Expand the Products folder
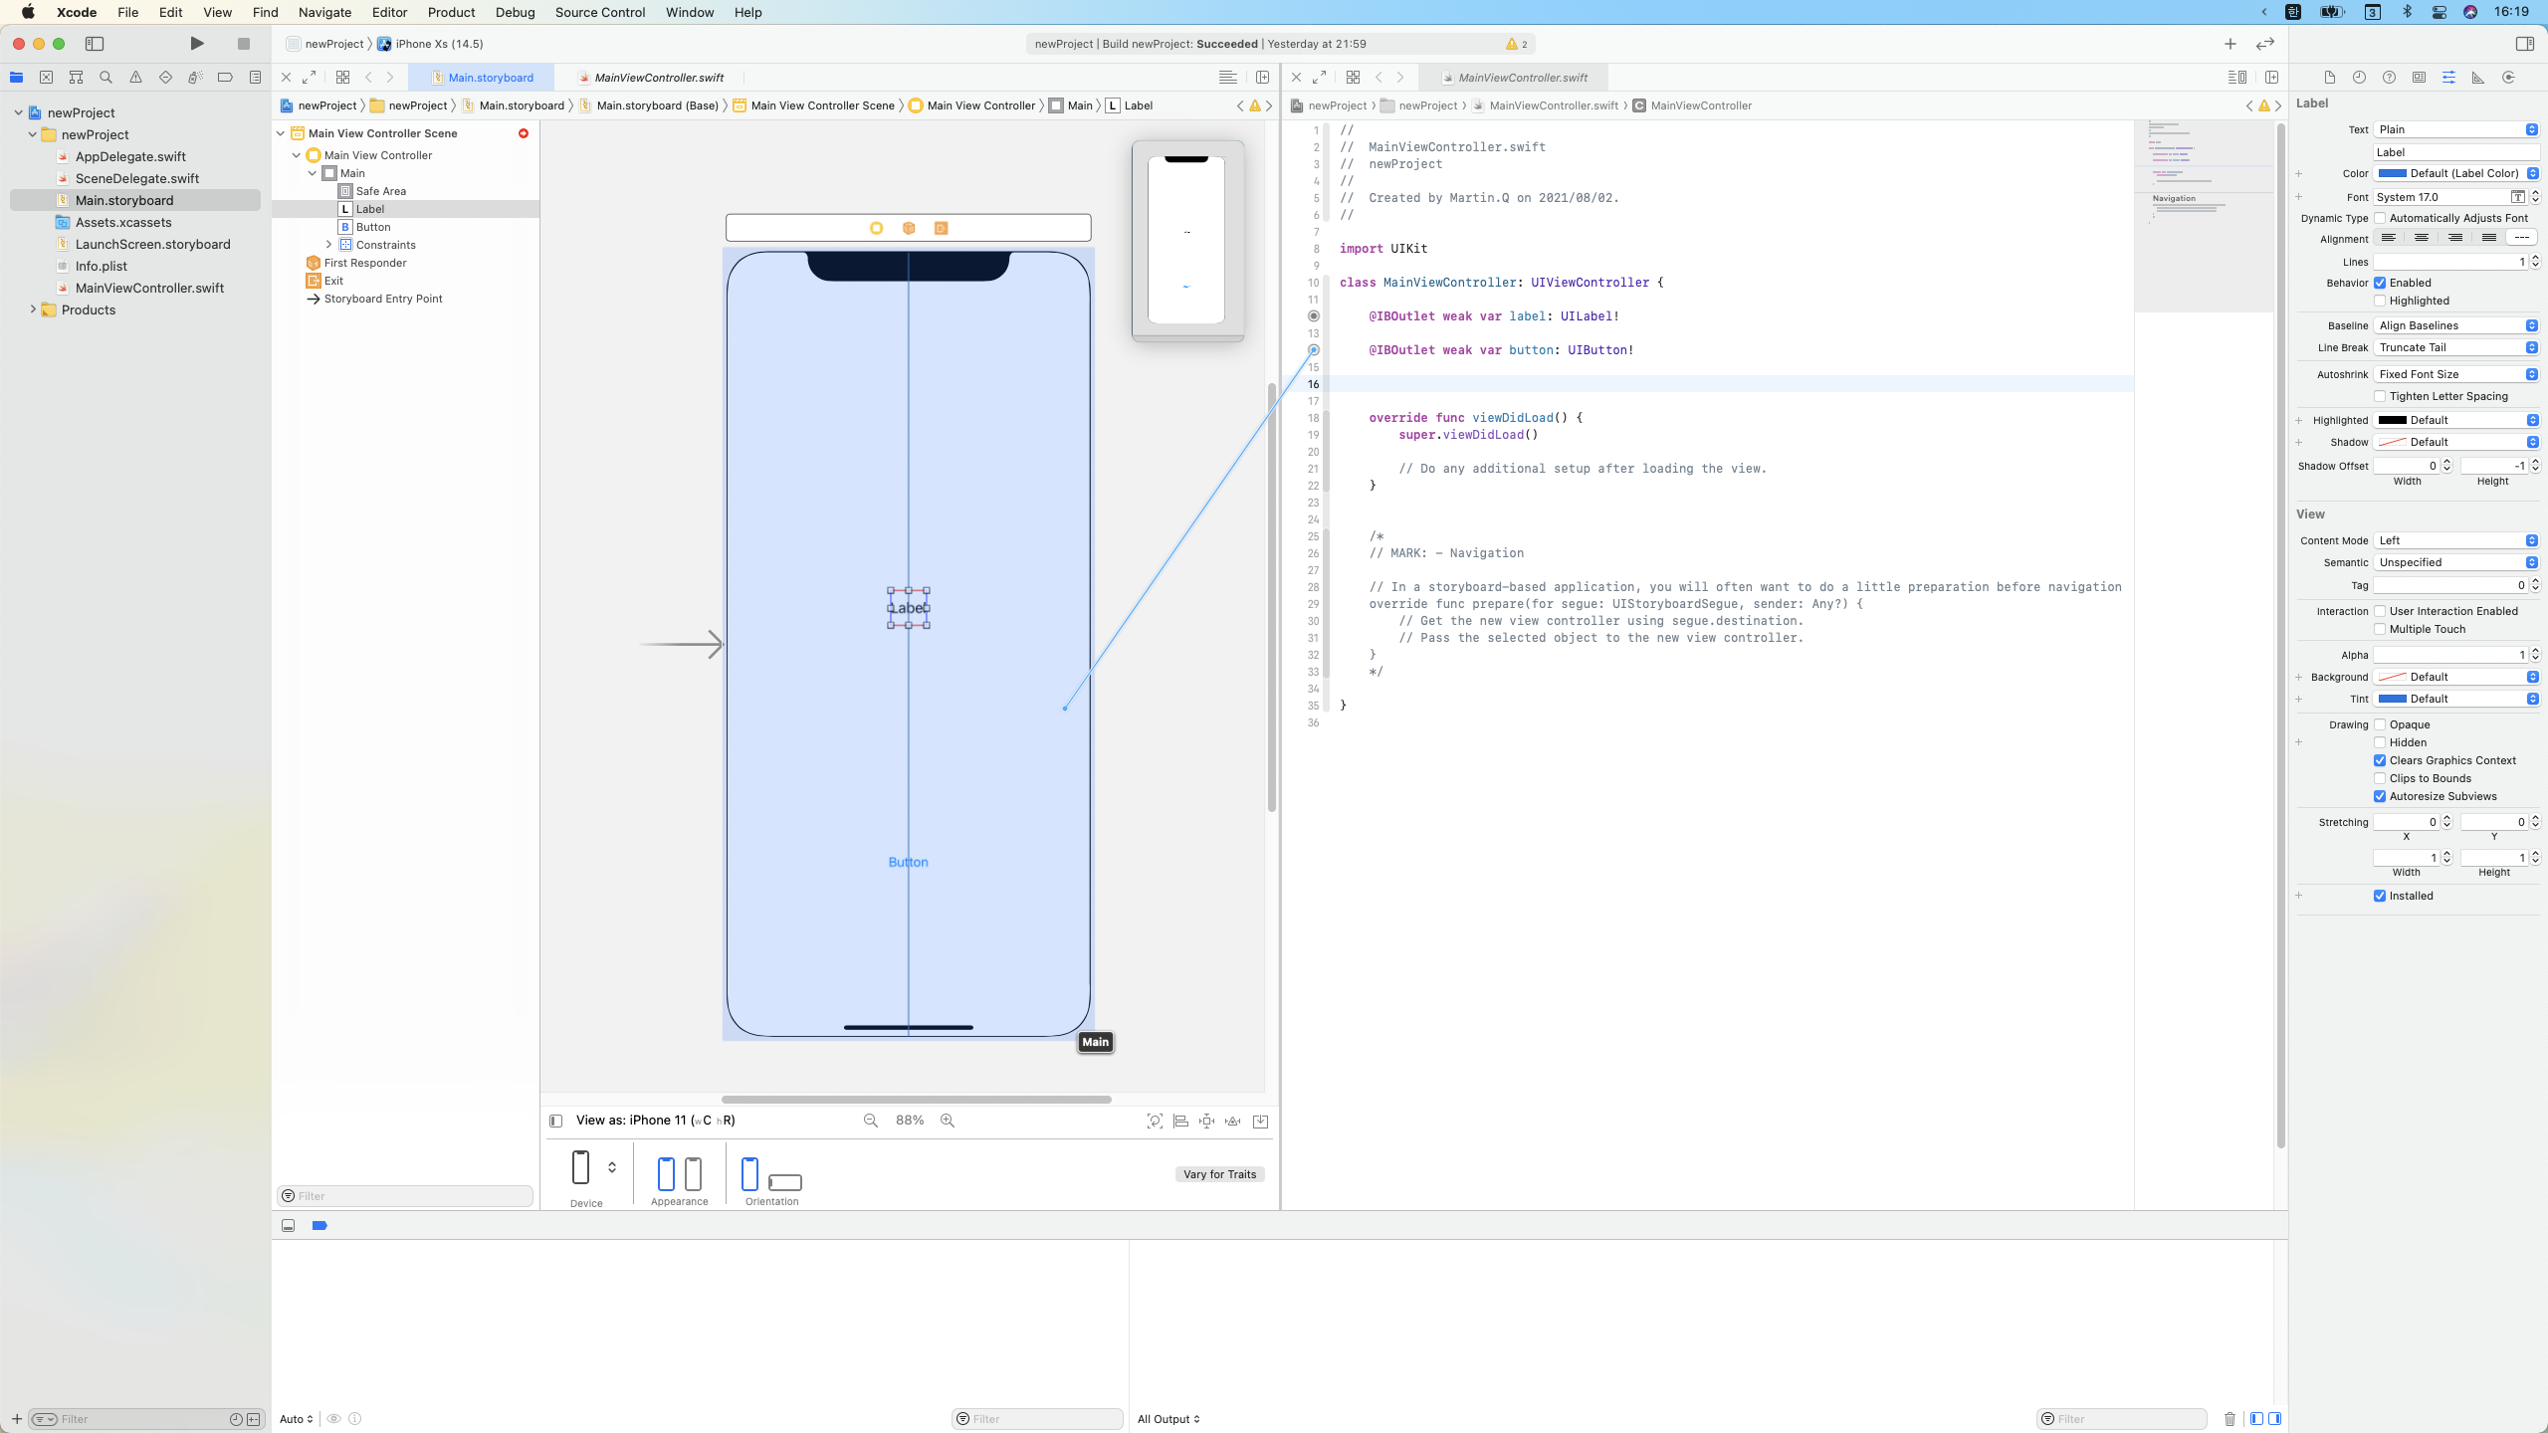This screenshot has height=1433, width=2548. [33, 309]
